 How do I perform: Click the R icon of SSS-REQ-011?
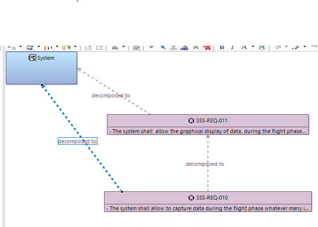coord(191,120)
